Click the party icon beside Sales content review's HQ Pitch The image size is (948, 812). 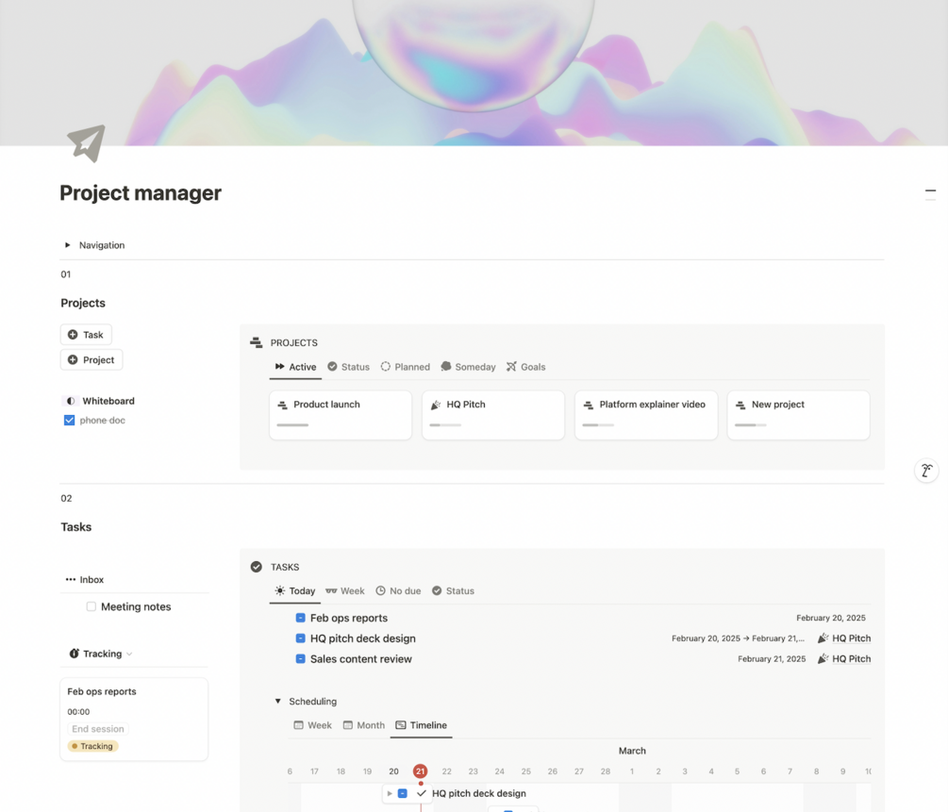tap(823, 659)
